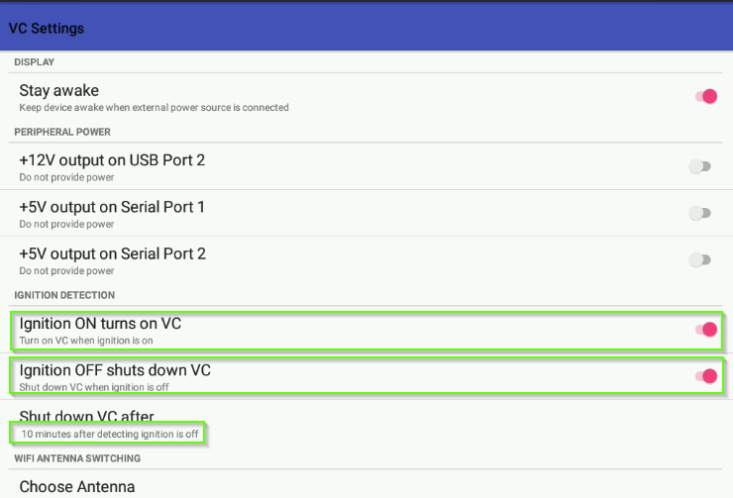
Task: Disable Ignition ON turns on VC switch
Action: coord(706,330)
